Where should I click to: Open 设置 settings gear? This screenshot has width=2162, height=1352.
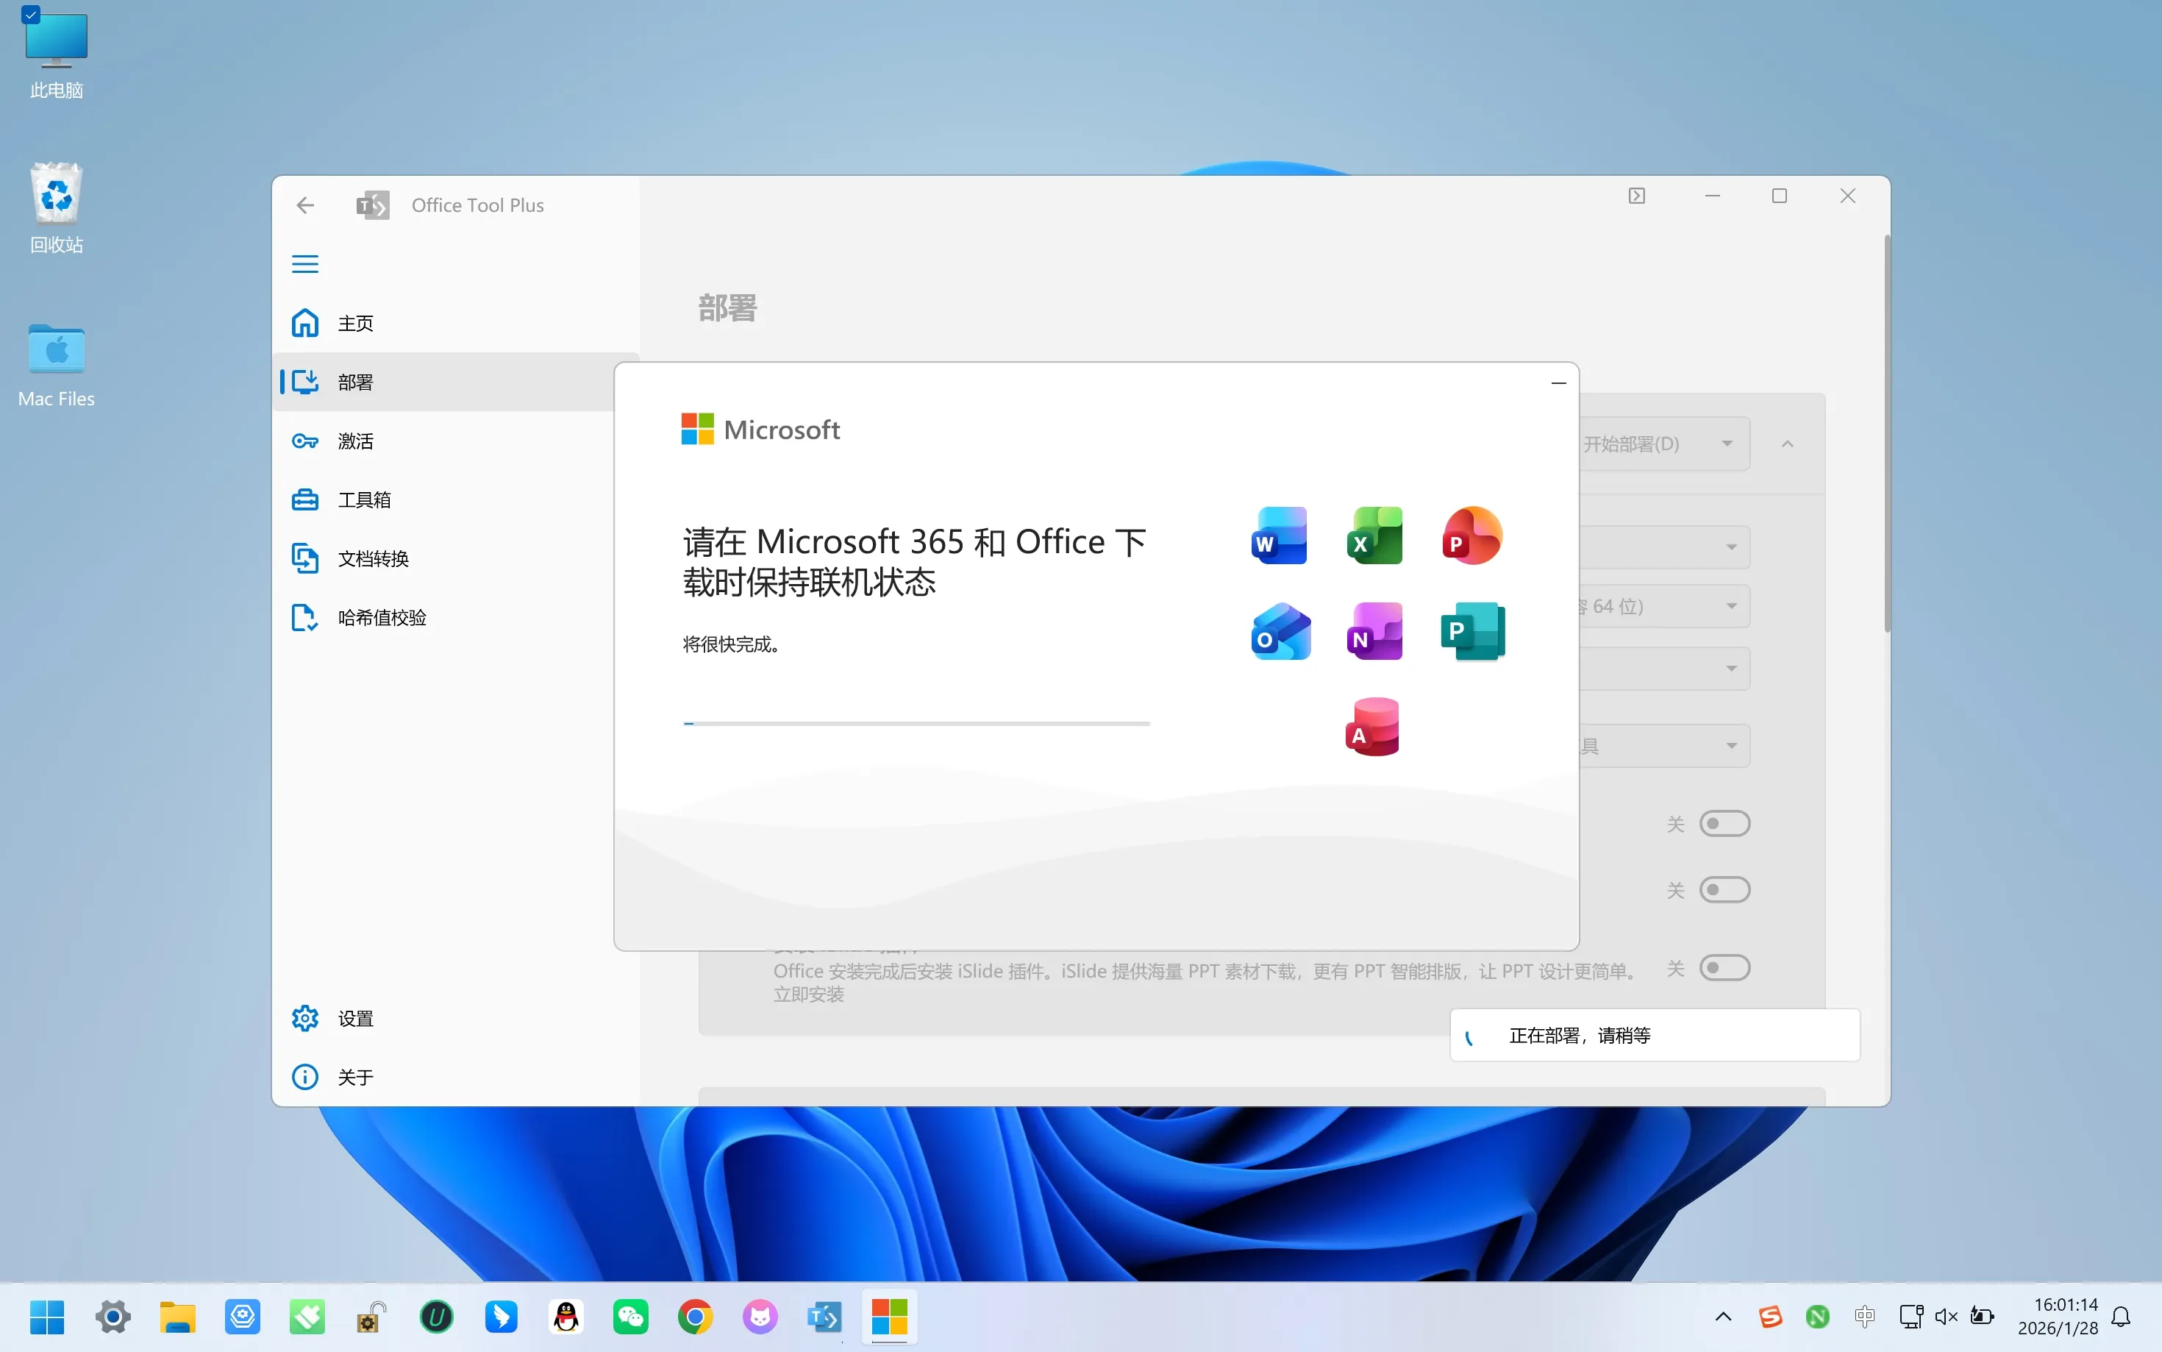(304, 1017)
